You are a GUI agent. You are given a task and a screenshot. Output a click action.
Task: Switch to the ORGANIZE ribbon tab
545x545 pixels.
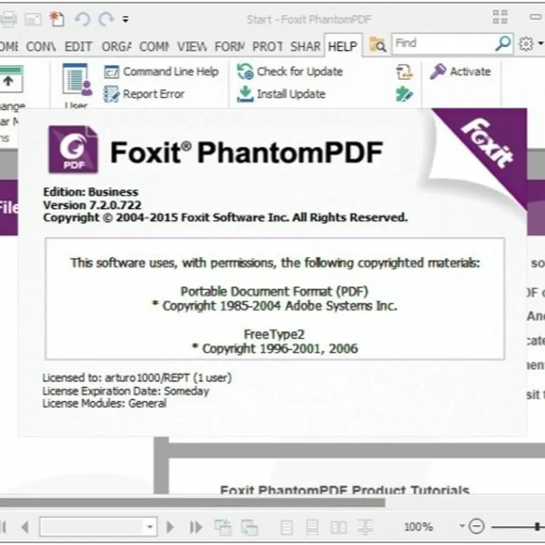pos(116,46)
